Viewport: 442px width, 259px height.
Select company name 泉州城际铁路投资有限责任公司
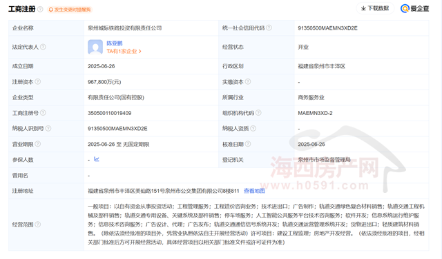tap(124, 28)
